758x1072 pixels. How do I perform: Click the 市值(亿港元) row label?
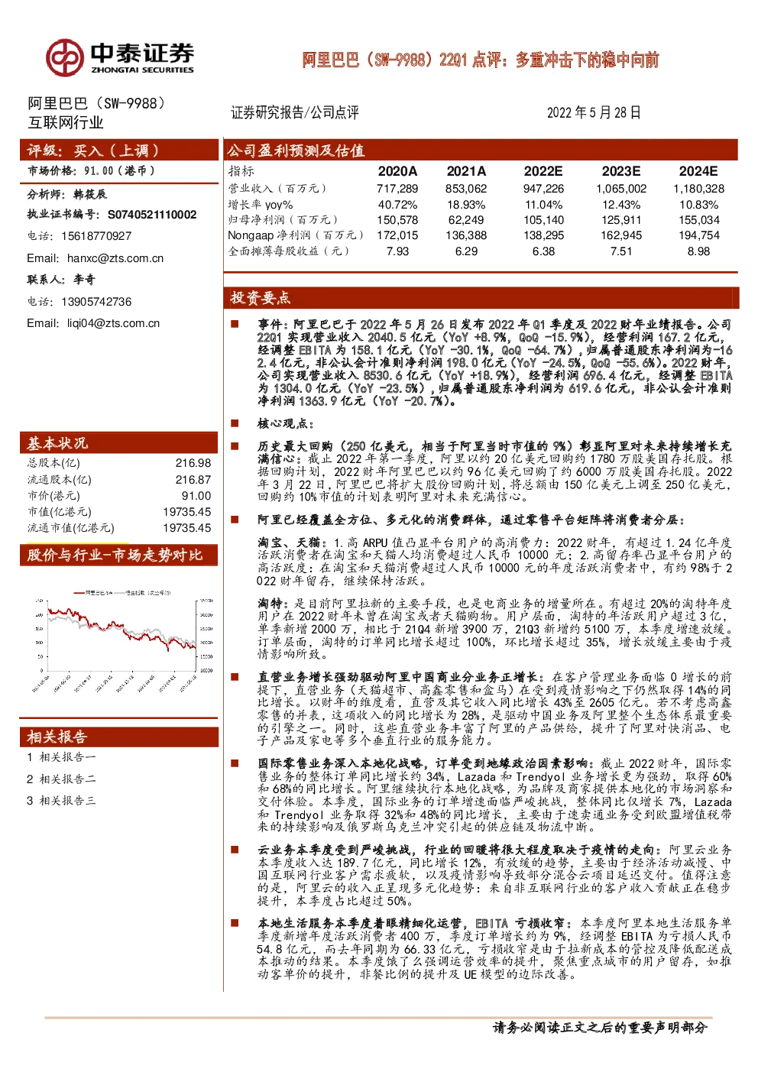59,512
